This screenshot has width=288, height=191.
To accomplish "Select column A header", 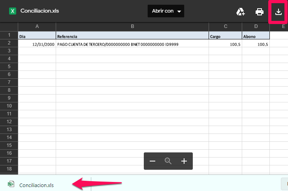I will click(x=37, y=26).
